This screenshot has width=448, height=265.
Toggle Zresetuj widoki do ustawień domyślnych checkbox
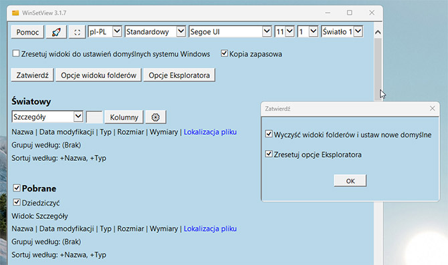click(16, 53)
